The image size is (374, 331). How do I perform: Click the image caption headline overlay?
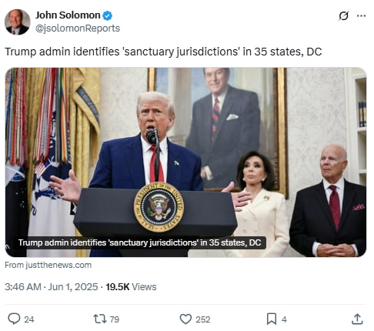(140, 242)
